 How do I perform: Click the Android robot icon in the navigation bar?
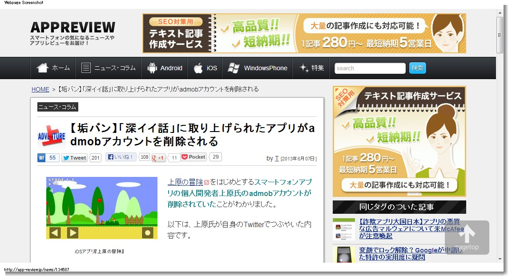tap(152, 68)
